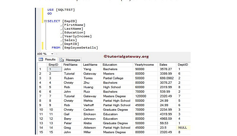This screenshot has width=237, height=136.
Task: Click the Partial College education cell
Action: pyautogui.click(x=117, y=78)
